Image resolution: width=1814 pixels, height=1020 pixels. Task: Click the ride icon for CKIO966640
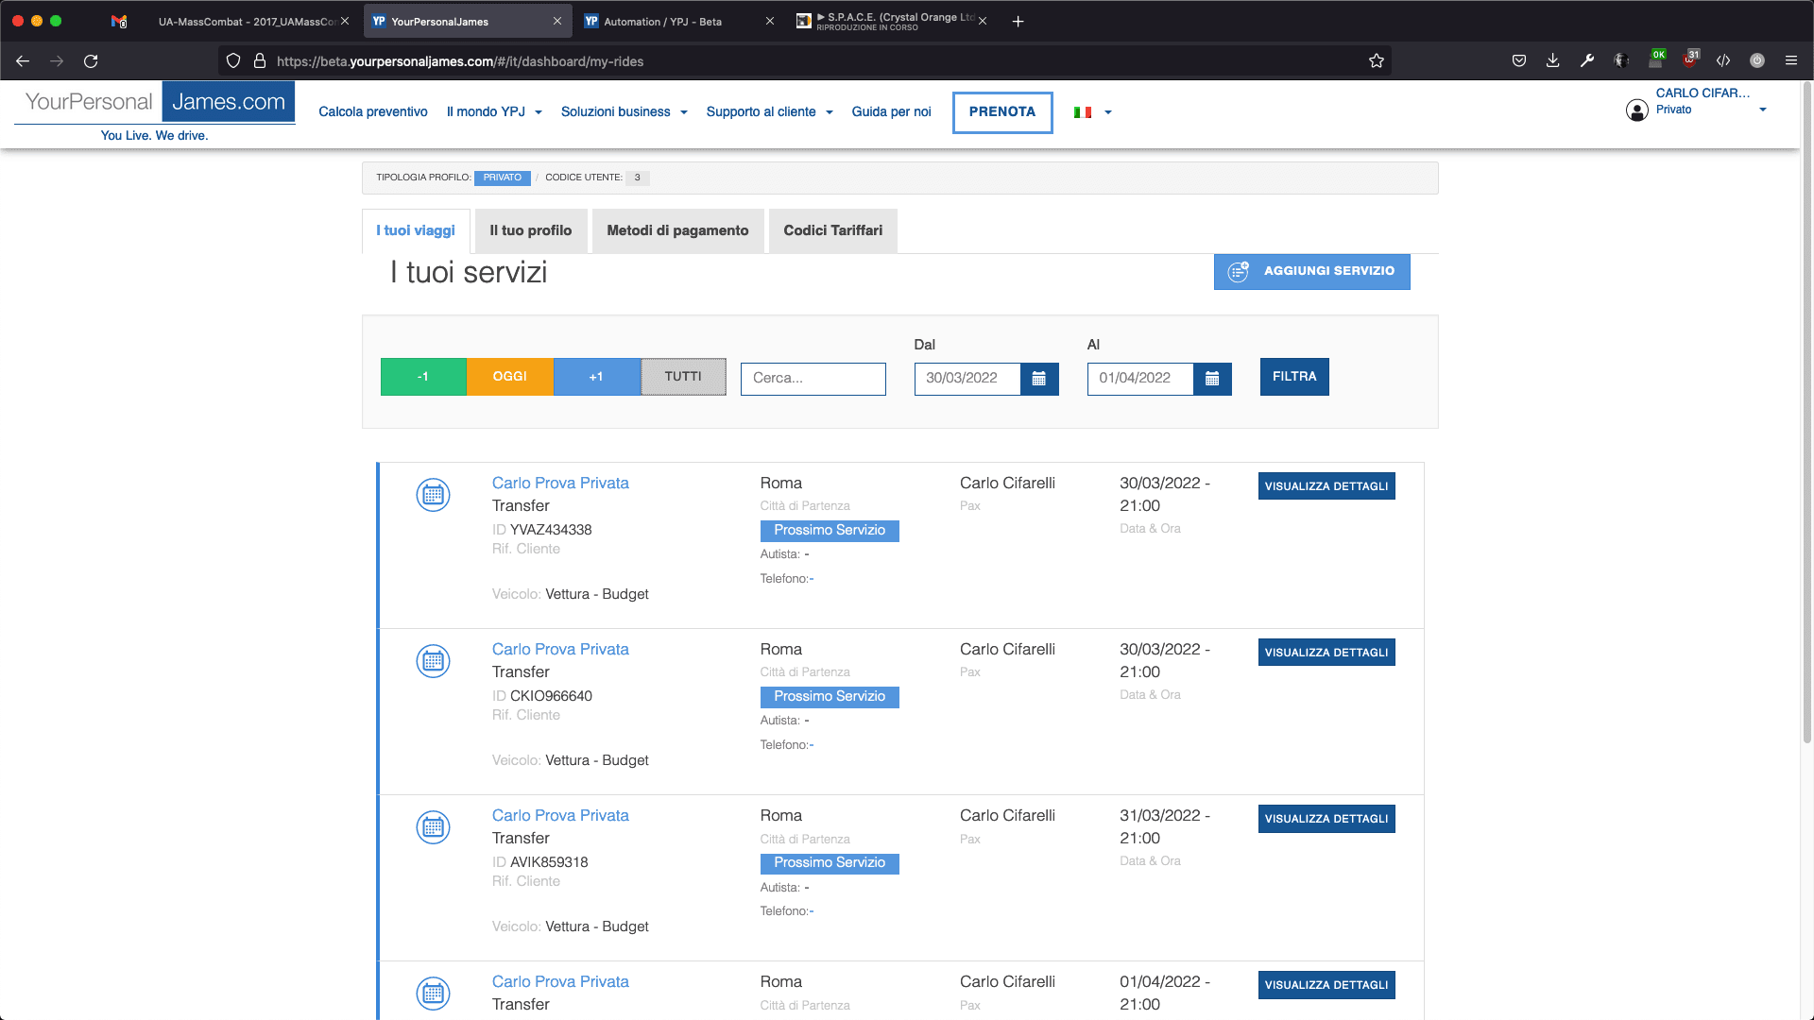[x=433, y=661]
